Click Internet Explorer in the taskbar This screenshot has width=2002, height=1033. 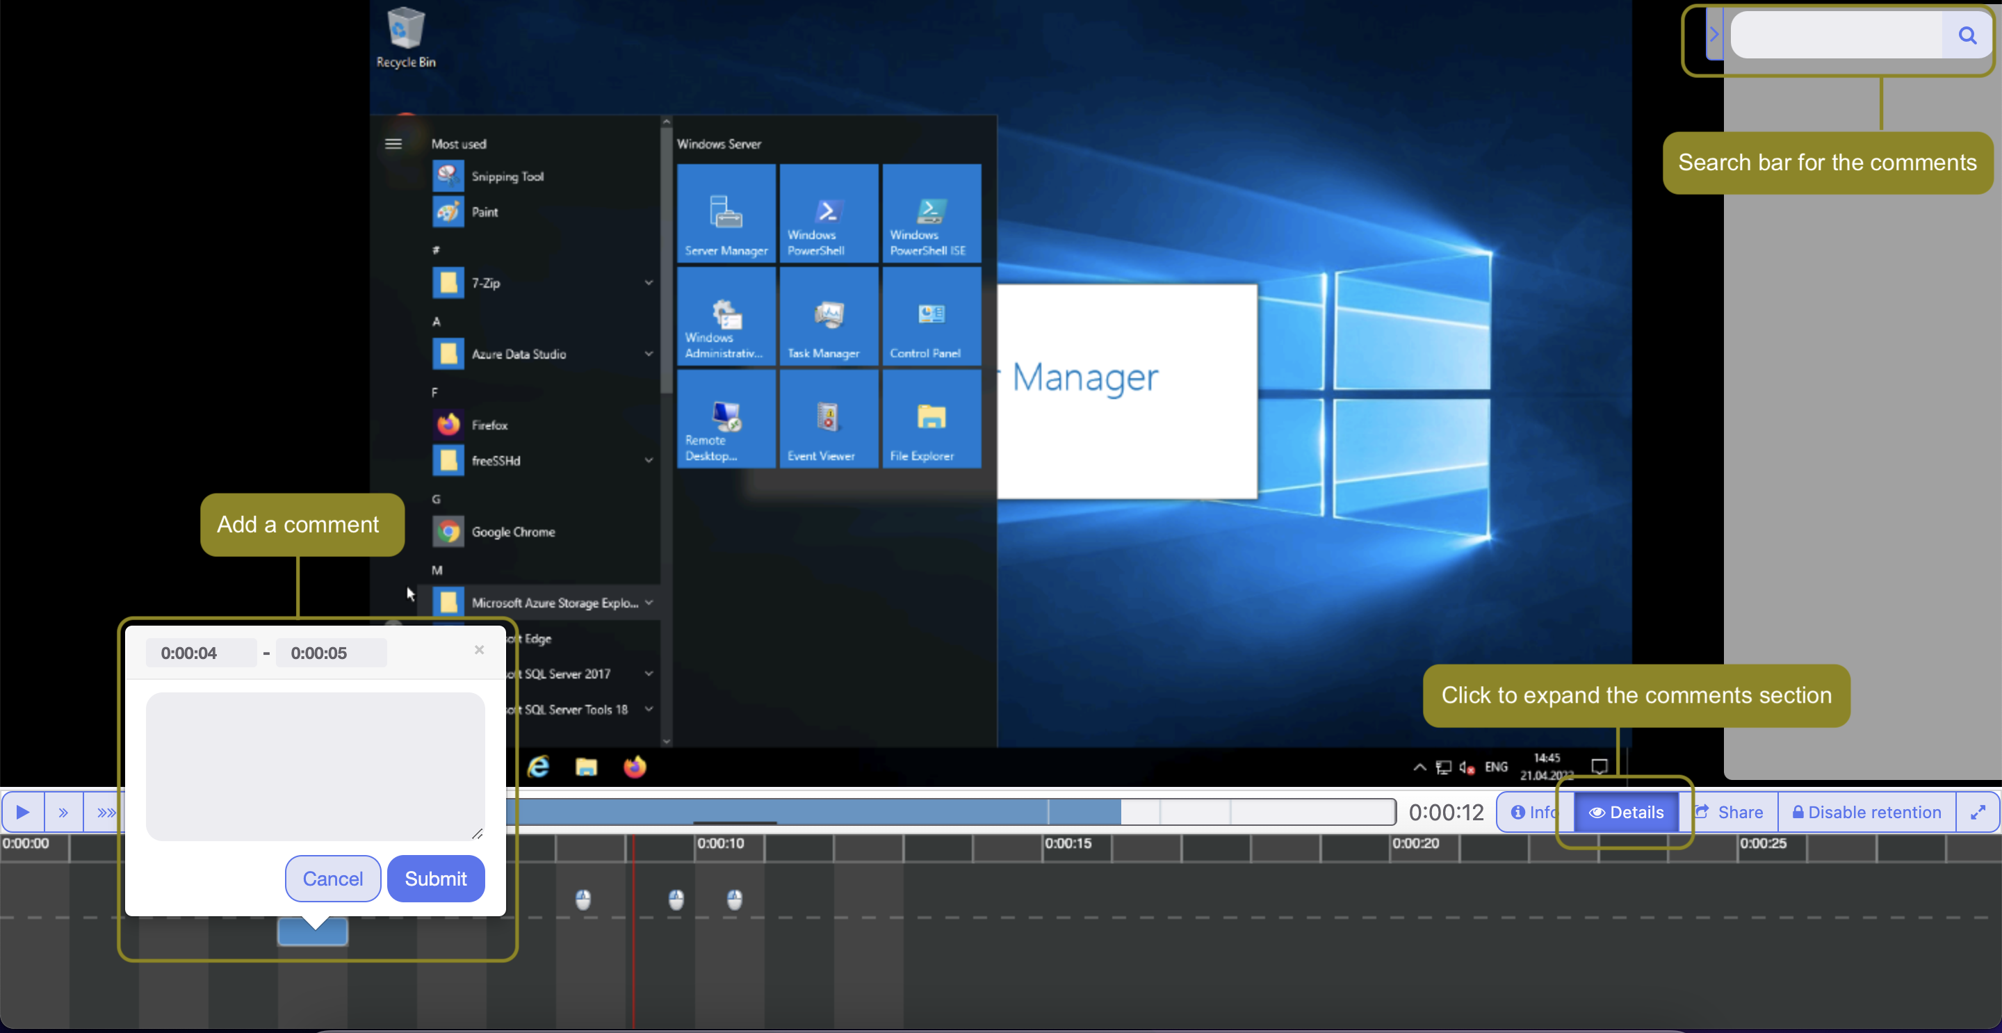tap(539, 767)
